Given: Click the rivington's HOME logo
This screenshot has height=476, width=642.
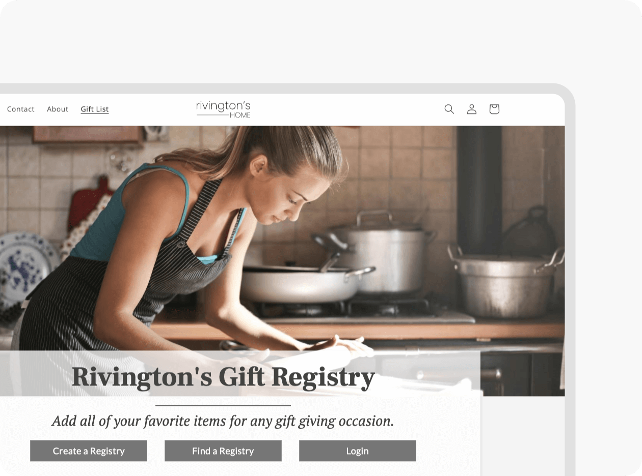Looking at the screenshot, I should point(223,109).
